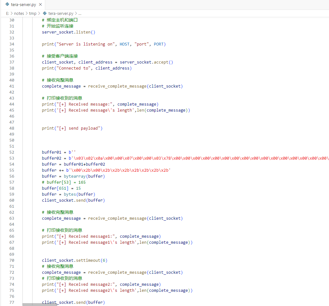Viewport: 329px width, 306px height.
Task: Click the Python icon in the tera-server.py tab
Action: click(7, 4)
